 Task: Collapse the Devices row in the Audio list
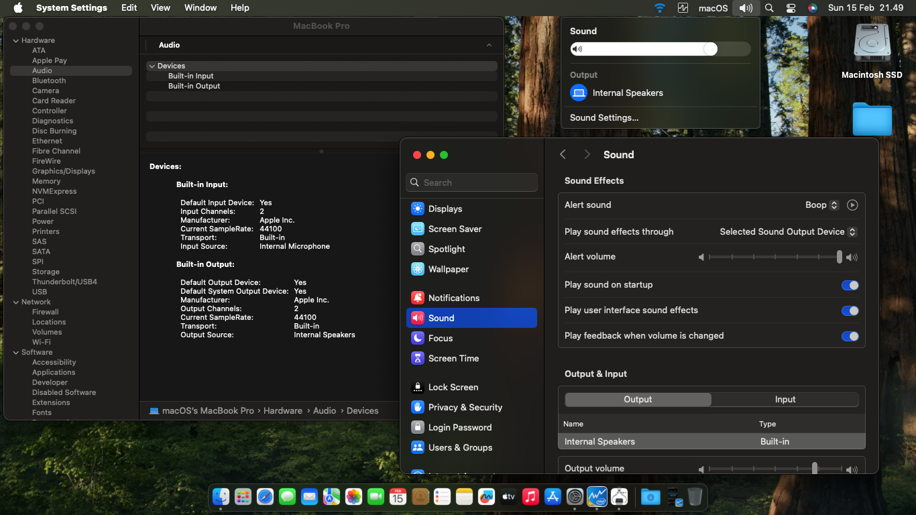(x=152, y=66)
